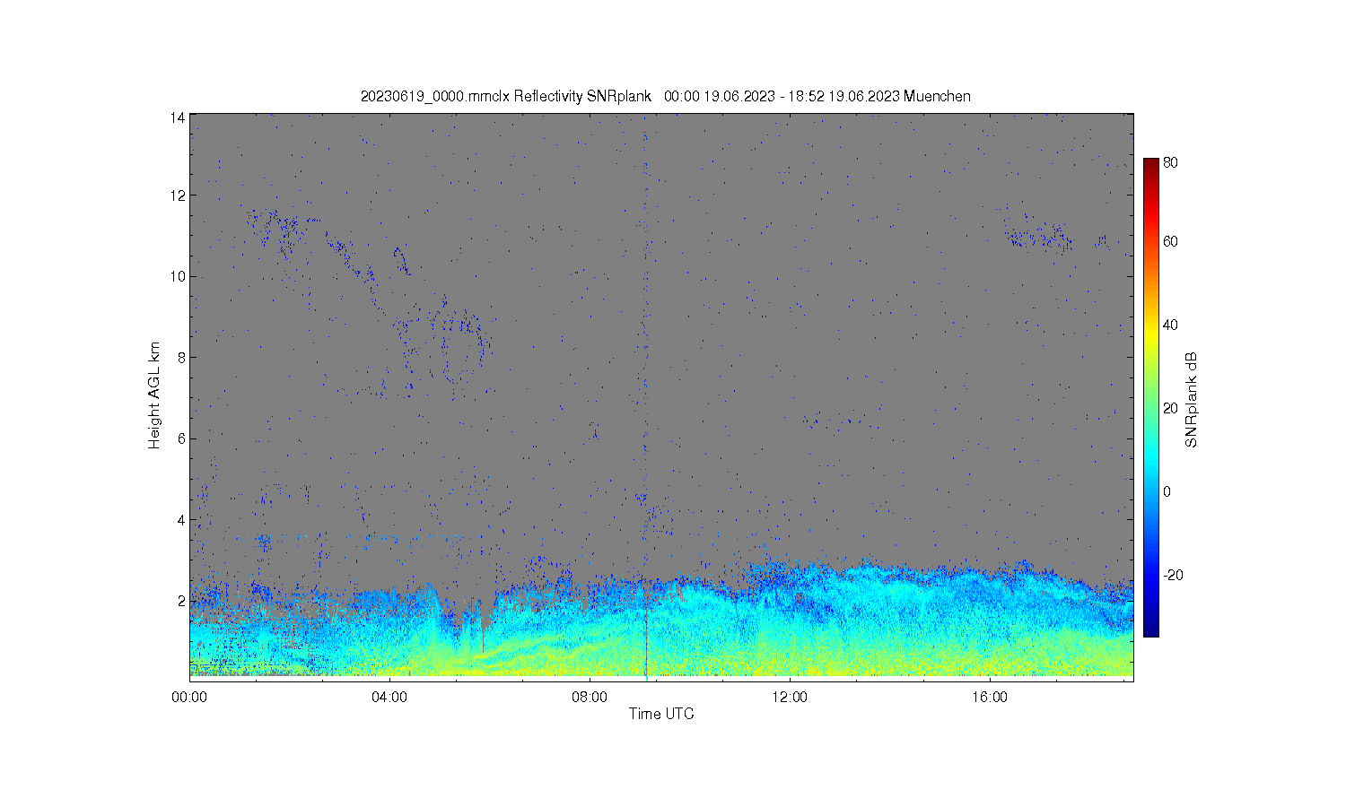This screenshot has width=1346, height=807.
Task: Click the 16:00 time axis tick label
Action: point(990,697)
